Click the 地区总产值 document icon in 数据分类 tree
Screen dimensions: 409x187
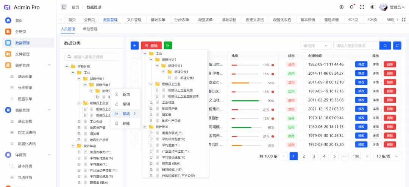coord(85,127)
